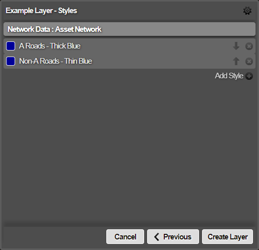The width and height of the screenshot is (259, 250).
Task: Click the Create Layer button
Action: (x=227, y=236)
